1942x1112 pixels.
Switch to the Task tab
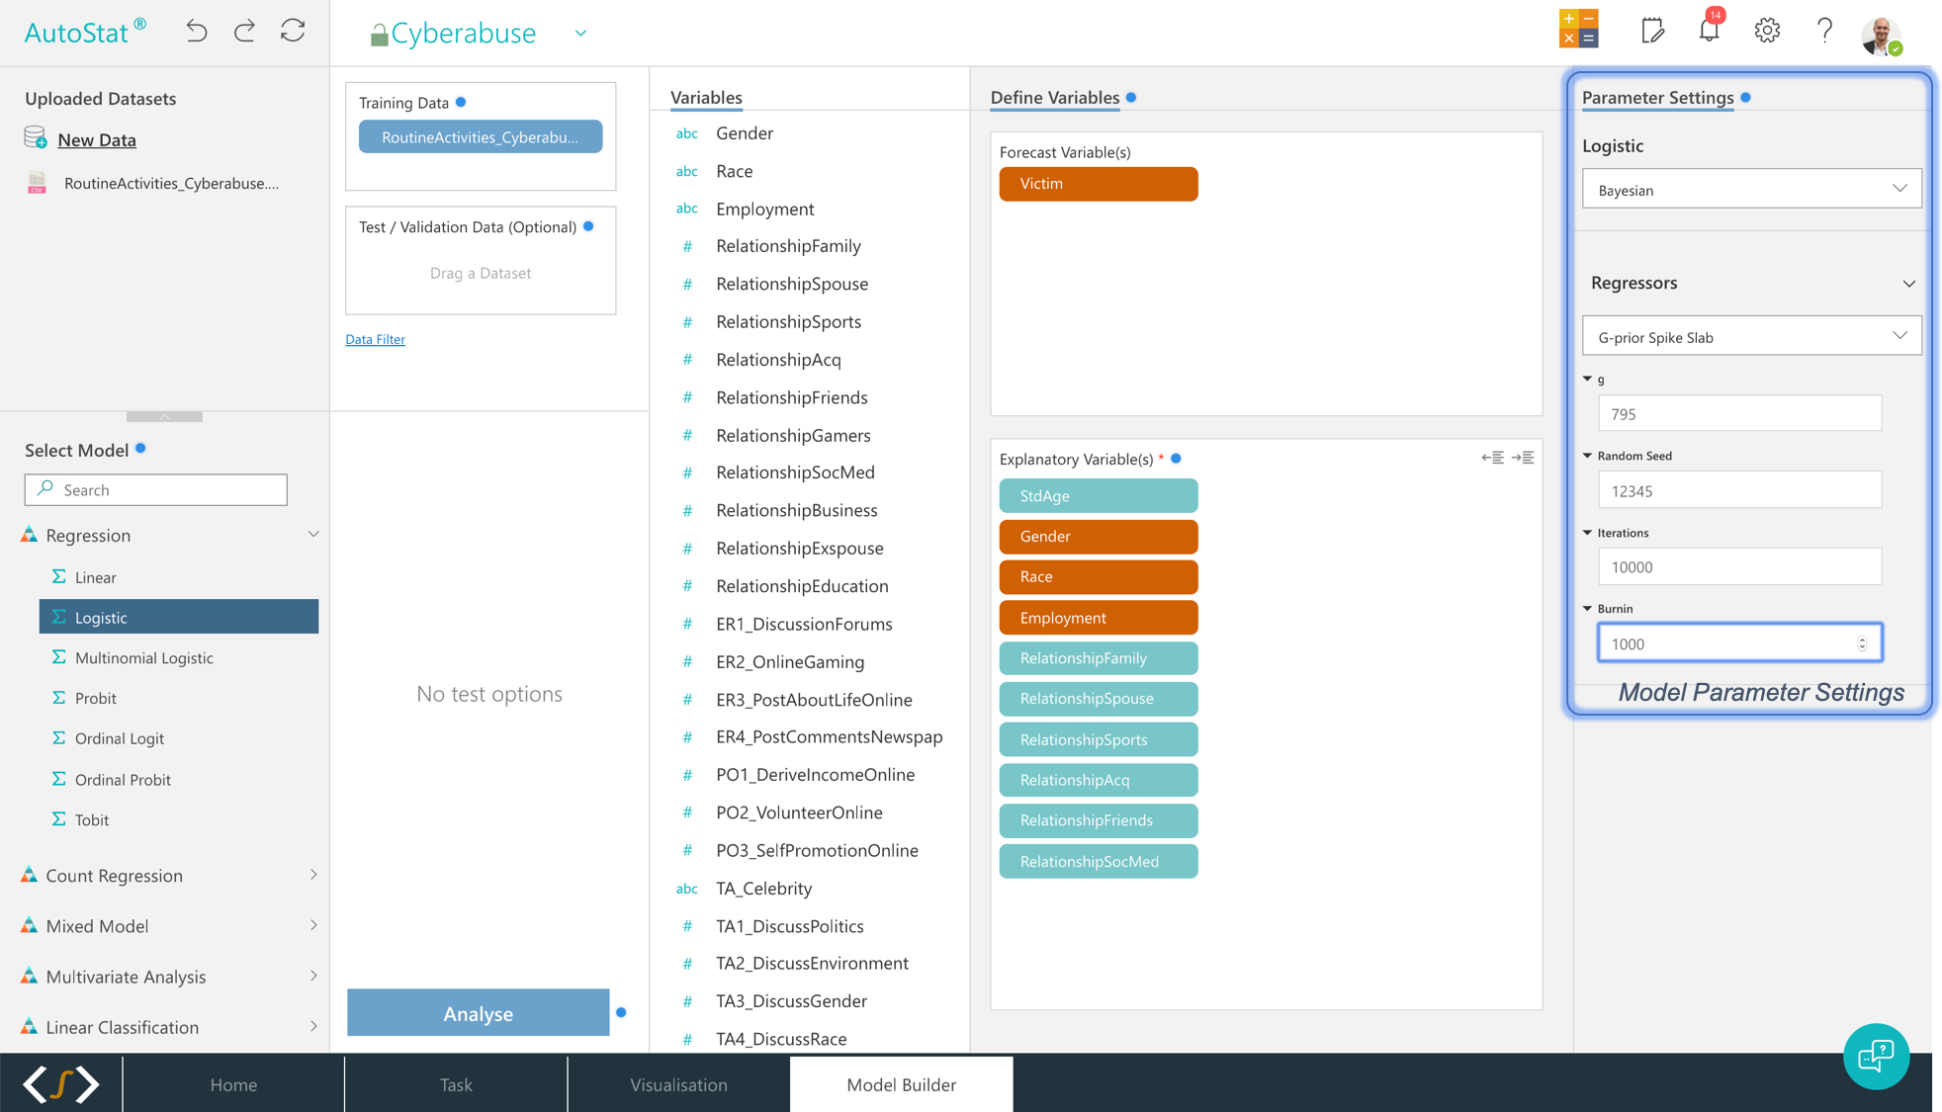(456, 1084)
